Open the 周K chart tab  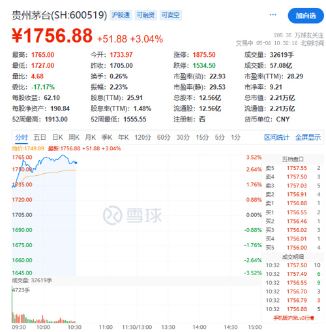74,137
